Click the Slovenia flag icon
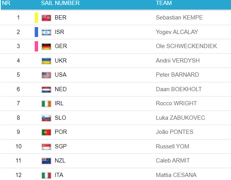The image size is (231, 180). tap(46, 118)
